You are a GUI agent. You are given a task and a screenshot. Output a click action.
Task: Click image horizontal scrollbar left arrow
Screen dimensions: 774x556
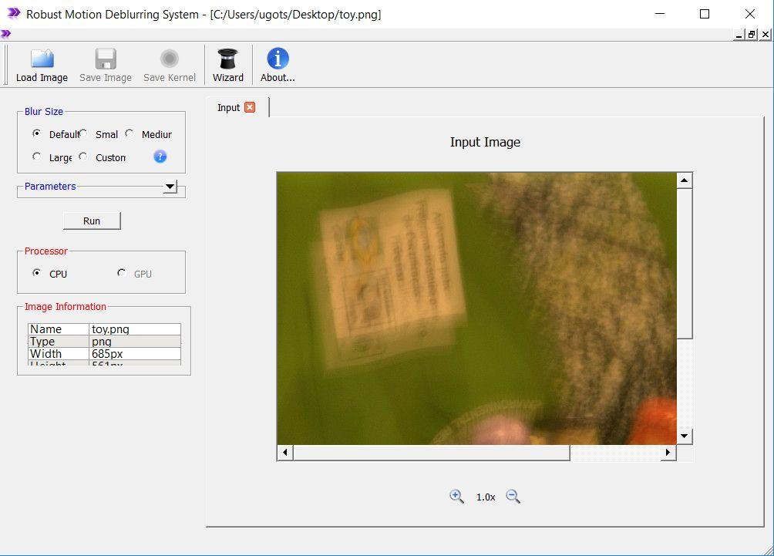[284, 453]
